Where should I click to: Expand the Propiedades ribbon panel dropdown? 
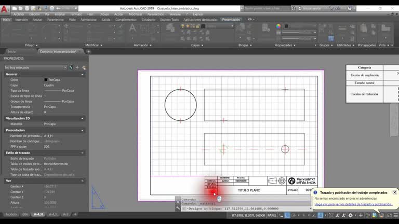(x=285, y=45)
